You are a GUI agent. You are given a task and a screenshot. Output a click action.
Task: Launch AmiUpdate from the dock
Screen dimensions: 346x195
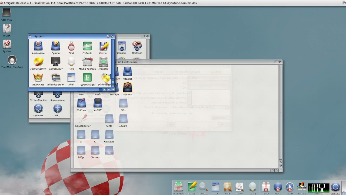click(335, 187)
